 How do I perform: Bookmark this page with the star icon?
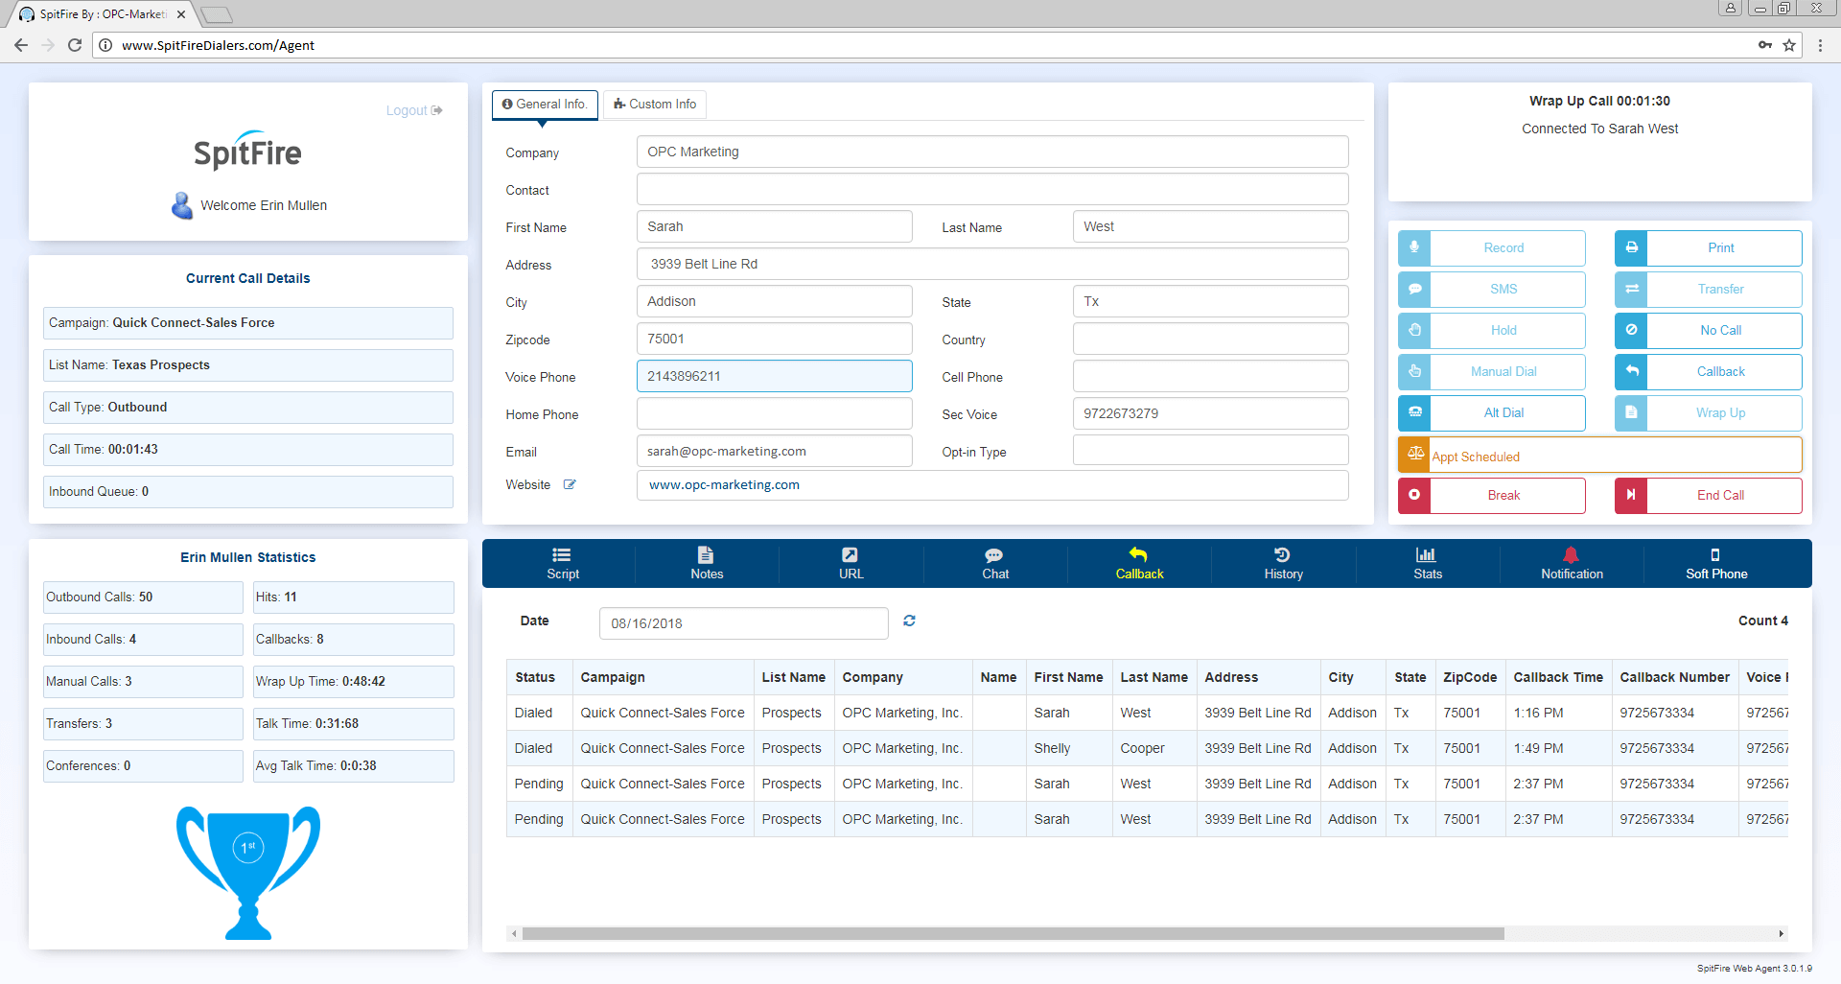click(x=1789, y=45)
